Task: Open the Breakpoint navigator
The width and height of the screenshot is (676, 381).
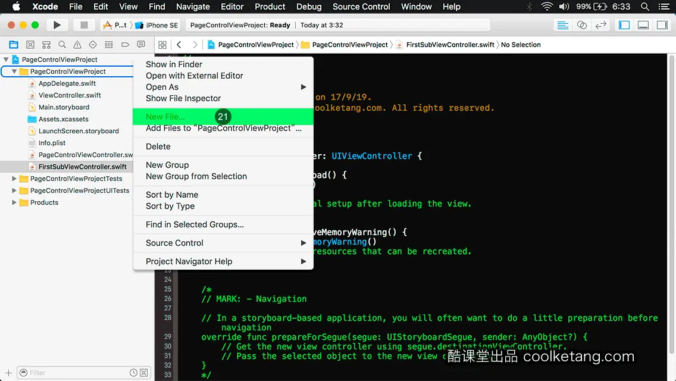Action: coord(125,45)
